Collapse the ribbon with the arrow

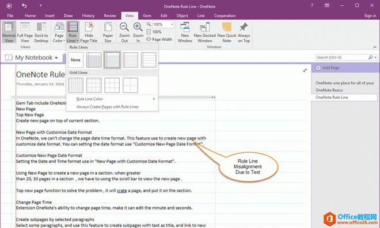click(375, 47)
